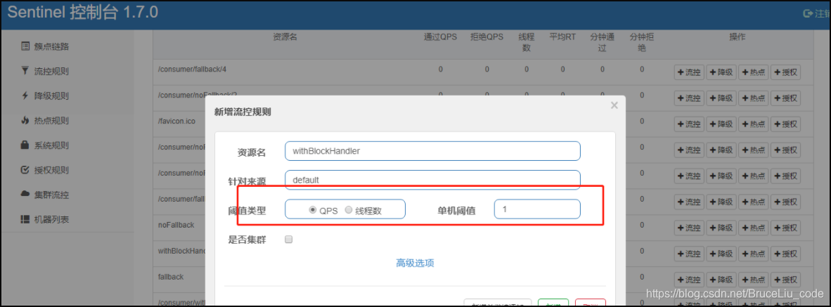Click the 通过QPS column header
831x307 pixels.
point(440,37)
